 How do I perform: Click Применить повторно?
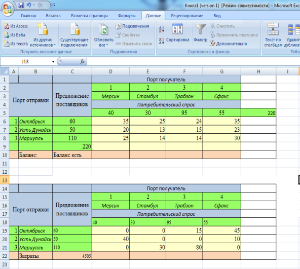[234, 35]
